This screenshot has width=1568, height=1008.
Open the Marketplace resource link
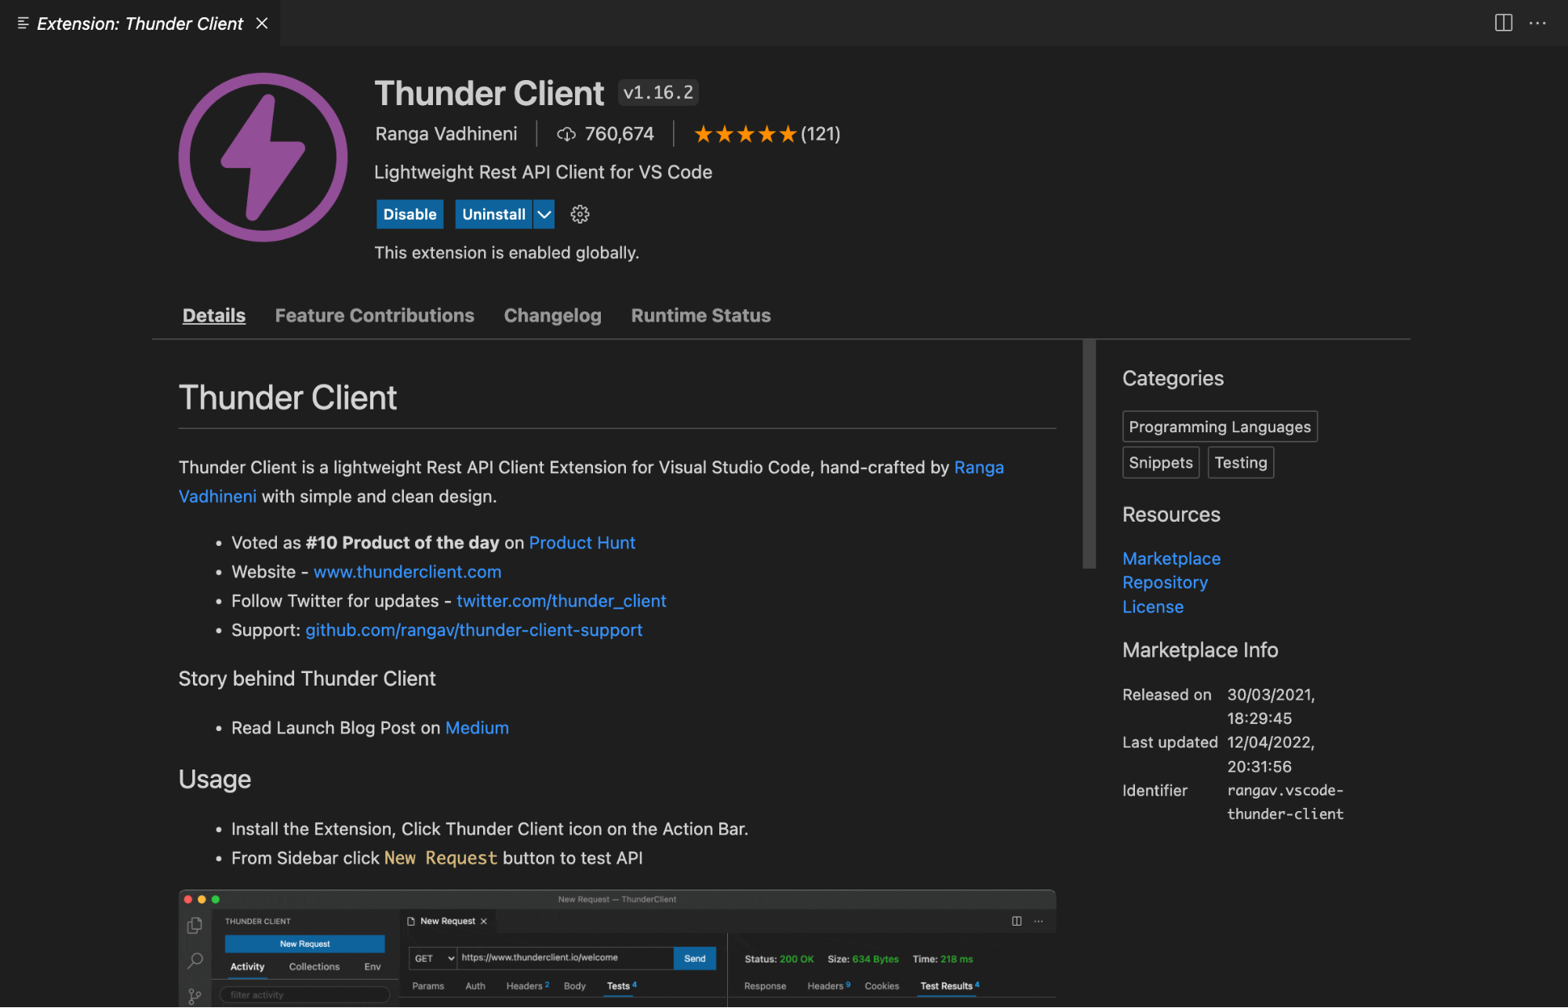coord(1171,559)
